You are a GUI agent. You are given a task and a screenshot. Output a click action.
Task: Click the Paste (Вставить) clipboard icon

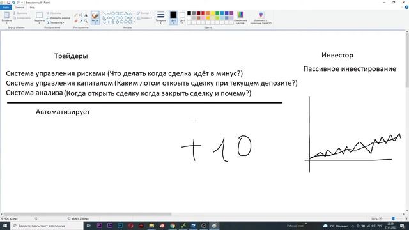click(6, 15)
